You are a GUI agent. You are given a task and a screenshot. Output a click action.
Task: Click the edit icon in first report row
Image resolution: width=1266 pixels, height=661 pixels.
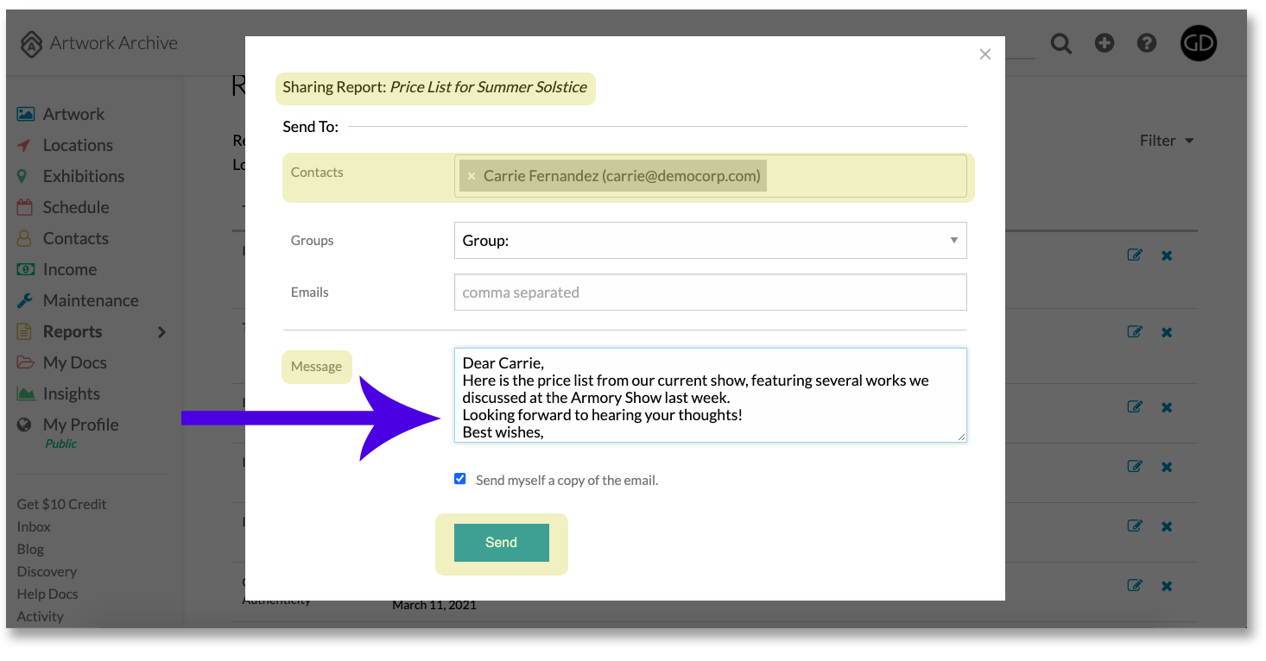point(1135,255)
